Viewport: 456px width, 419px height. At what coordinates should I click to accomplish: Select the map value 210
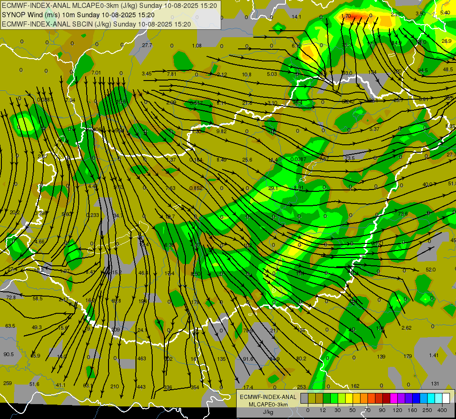coord(115,386)
